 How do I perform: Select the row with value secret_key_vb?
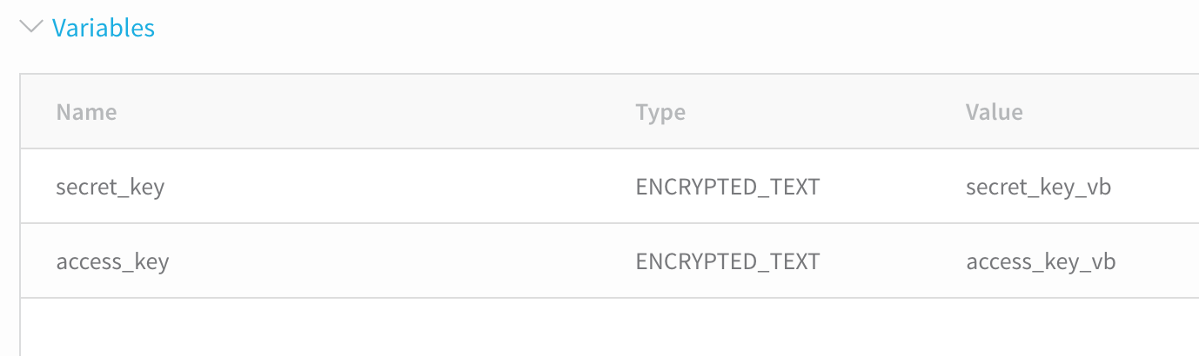pyautogui.click(x=609, y=187)
